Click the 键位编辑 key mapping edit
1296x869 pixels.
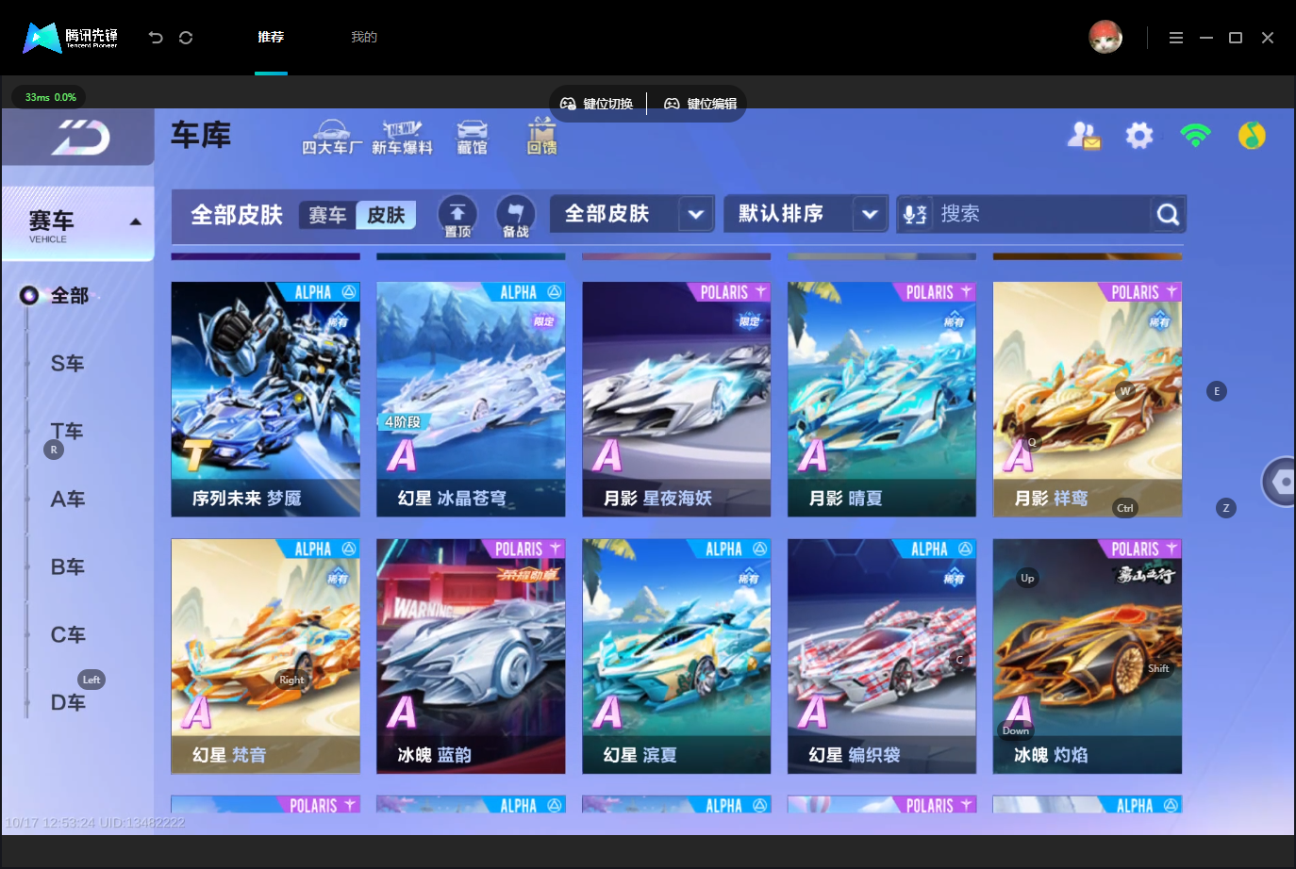[701, 104]
